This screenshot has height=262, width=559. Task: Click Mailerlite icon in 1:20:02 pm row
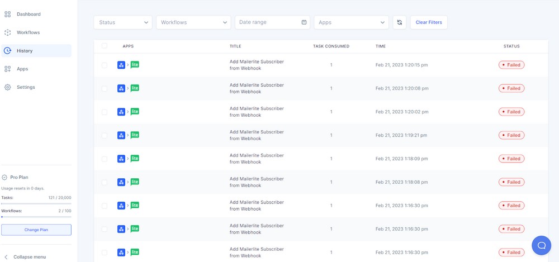click(x=135, y=112)
